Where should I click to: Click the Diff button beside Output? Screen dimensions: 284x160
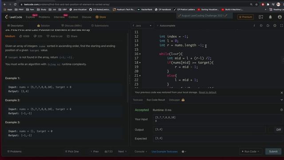point(279,130)
